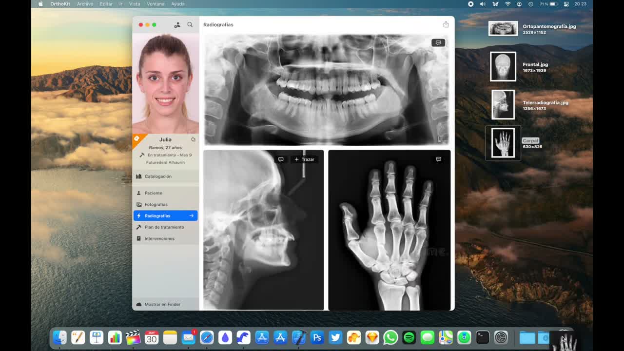Open comment bubble on the hand X-ray
Image resolution: width=624 pixels, height=351 pixels.
(x=438, y=159)
